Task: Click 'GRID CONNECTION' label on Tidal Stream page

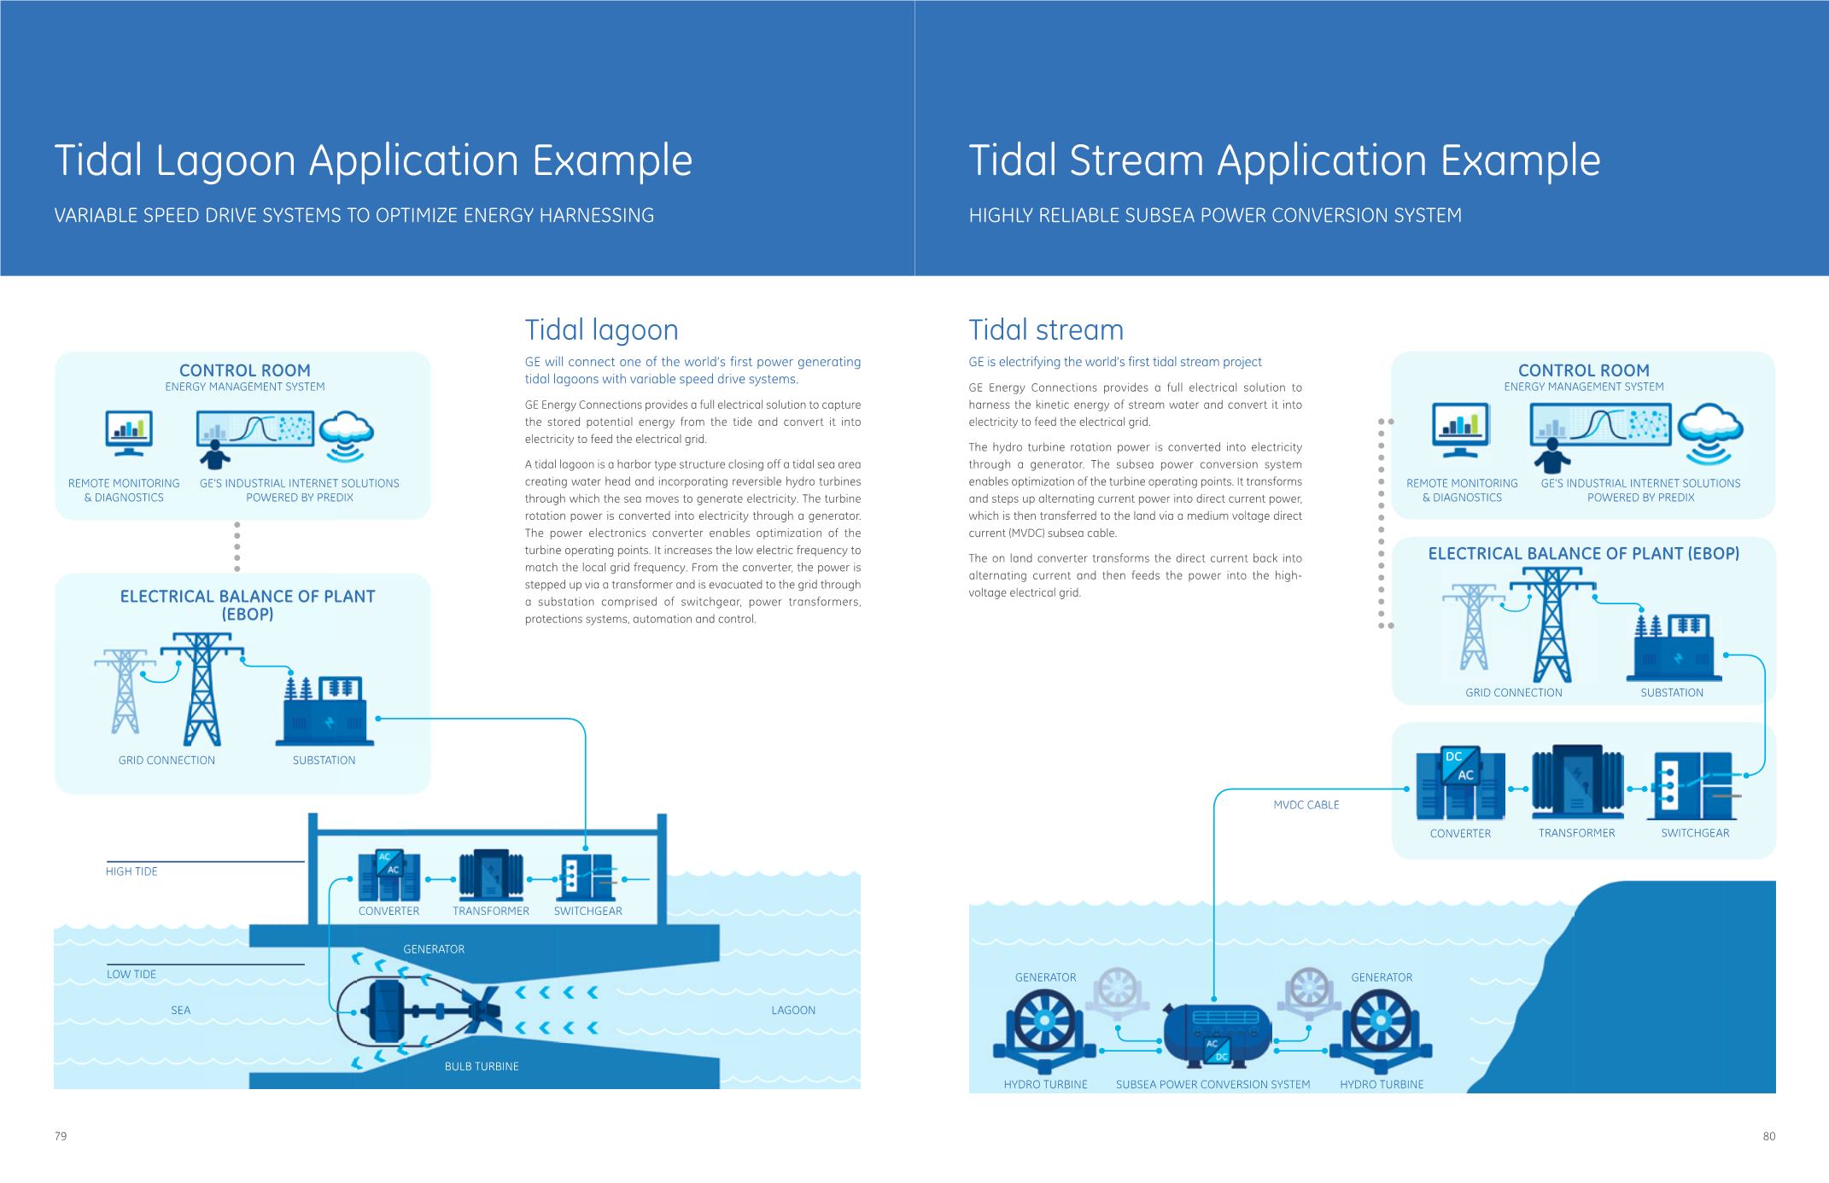Action: click(x=1514, y=693)
